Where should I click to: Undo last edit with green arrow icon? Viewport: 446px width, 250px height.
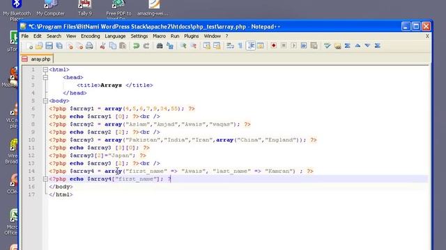coord(137,46)
